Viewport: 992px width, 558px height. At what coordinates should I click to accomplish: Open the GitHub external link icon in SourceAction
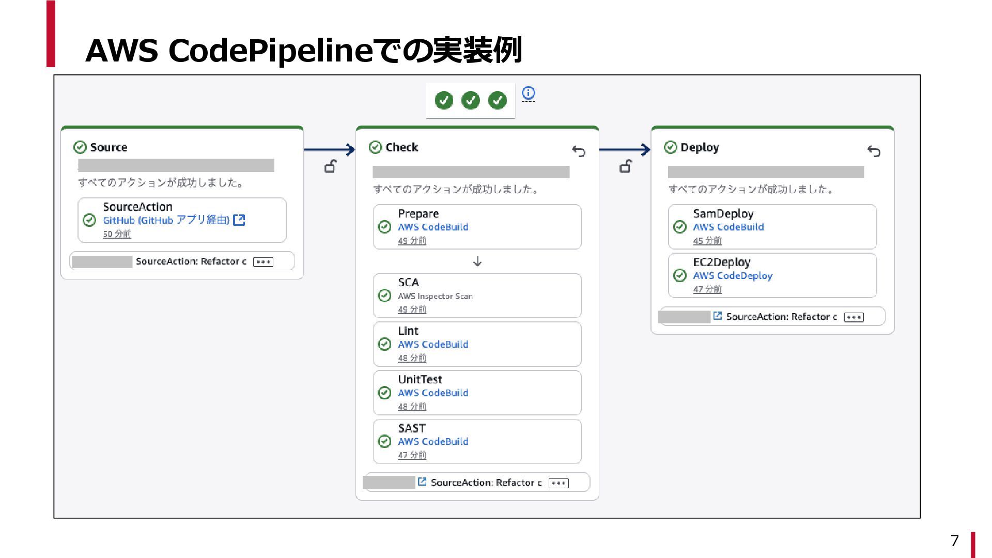pos(239,220)
